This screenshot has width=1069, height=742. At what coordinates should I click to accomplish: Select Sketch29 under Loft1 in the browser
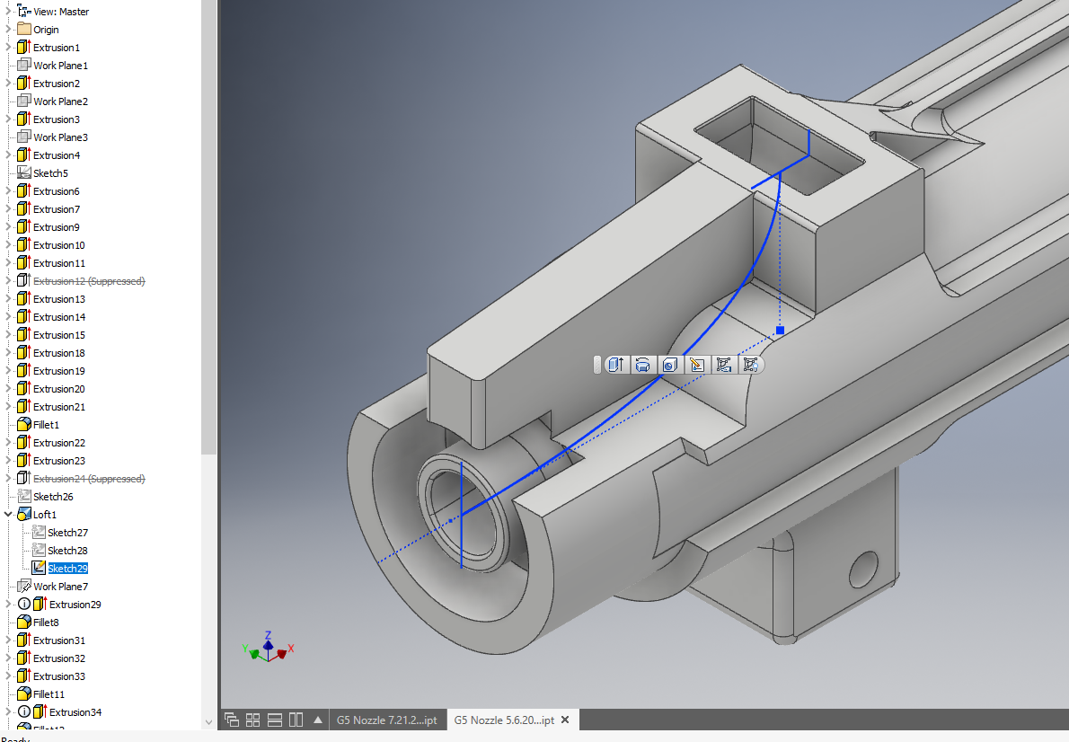coord(67,568)
